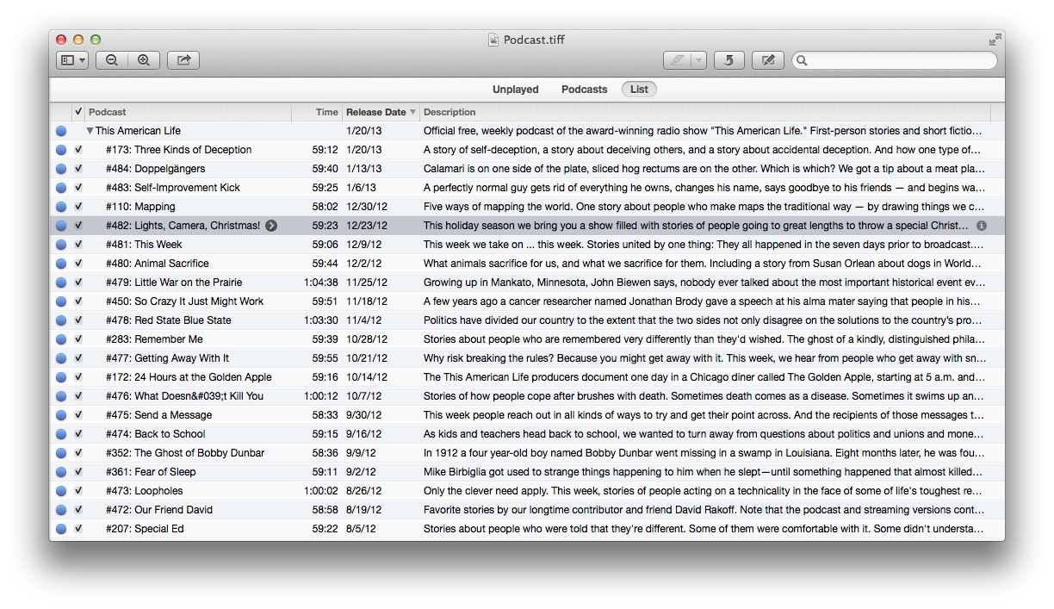Enter full screen with arrows icon
The width and height of the screenshot is (1054, 609).
(x=995, y=40)
